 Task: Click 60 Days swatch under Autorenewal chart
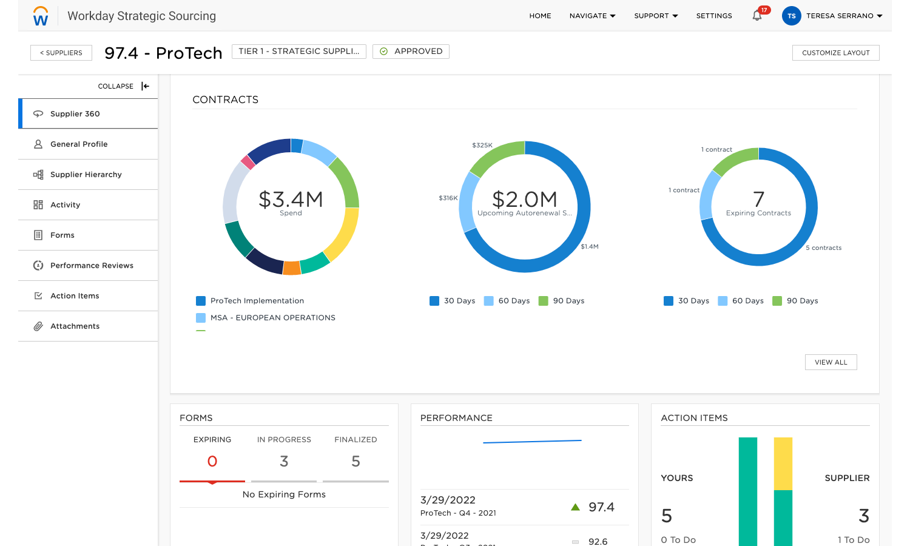click(x=489, y=301)
